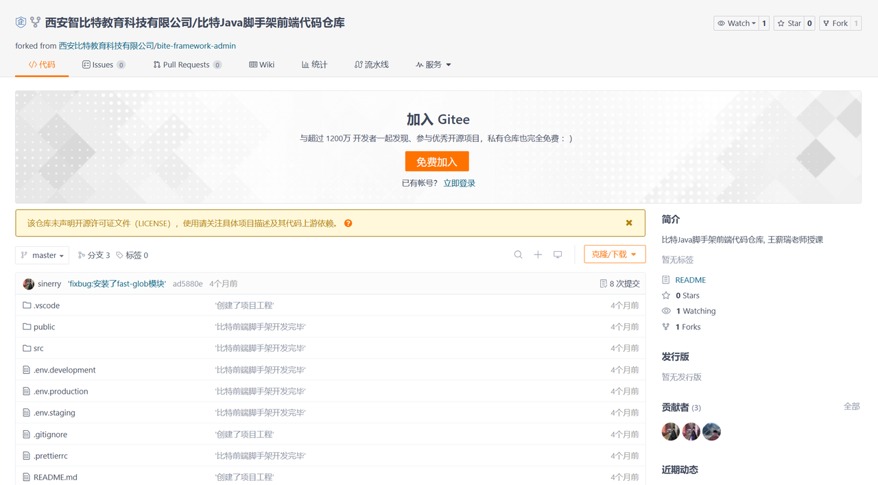This screenshot has height=485, width=878.
Task: Click the .vscode folder icon
Action: (27, 305)
